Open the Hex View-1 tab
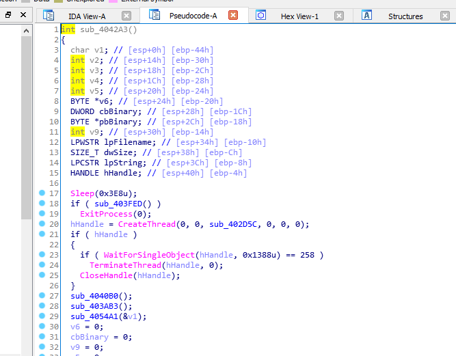The width and height of the screenshot is (456, 356). (x=299, y=16)
